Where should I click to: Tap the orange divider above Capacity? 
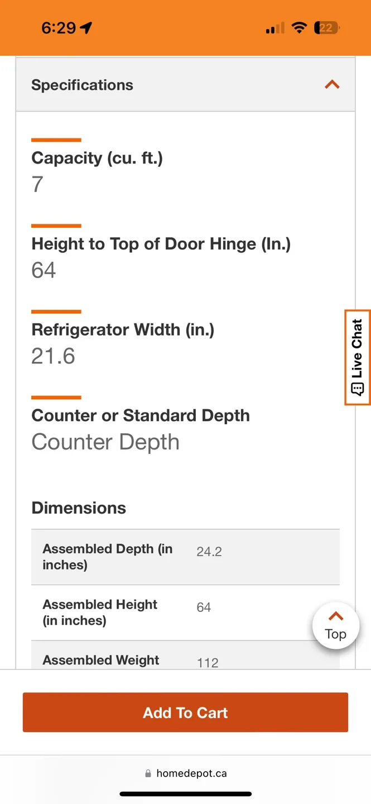coord(56,140)
